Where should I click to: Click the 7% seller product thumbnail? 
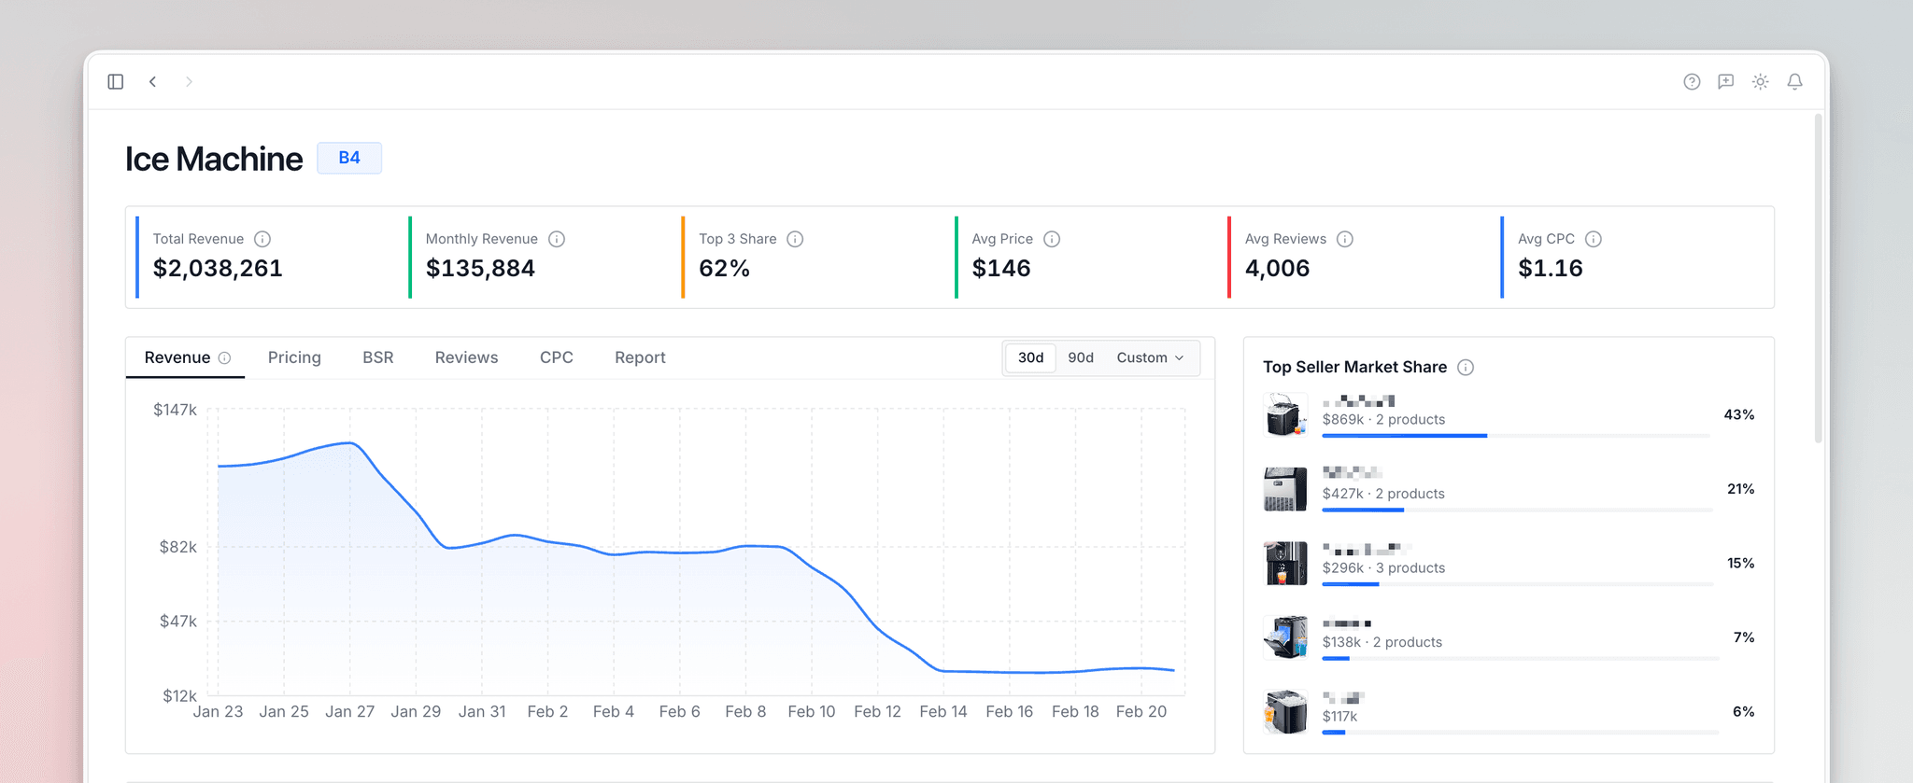pos(1285,637)
